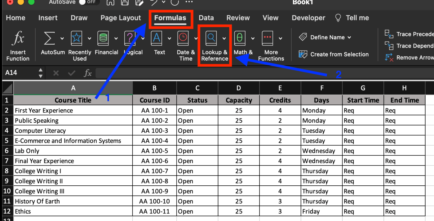Click the Lookup & Reference icon
This screenshot has height=221, width=434.
coord(211,38)
